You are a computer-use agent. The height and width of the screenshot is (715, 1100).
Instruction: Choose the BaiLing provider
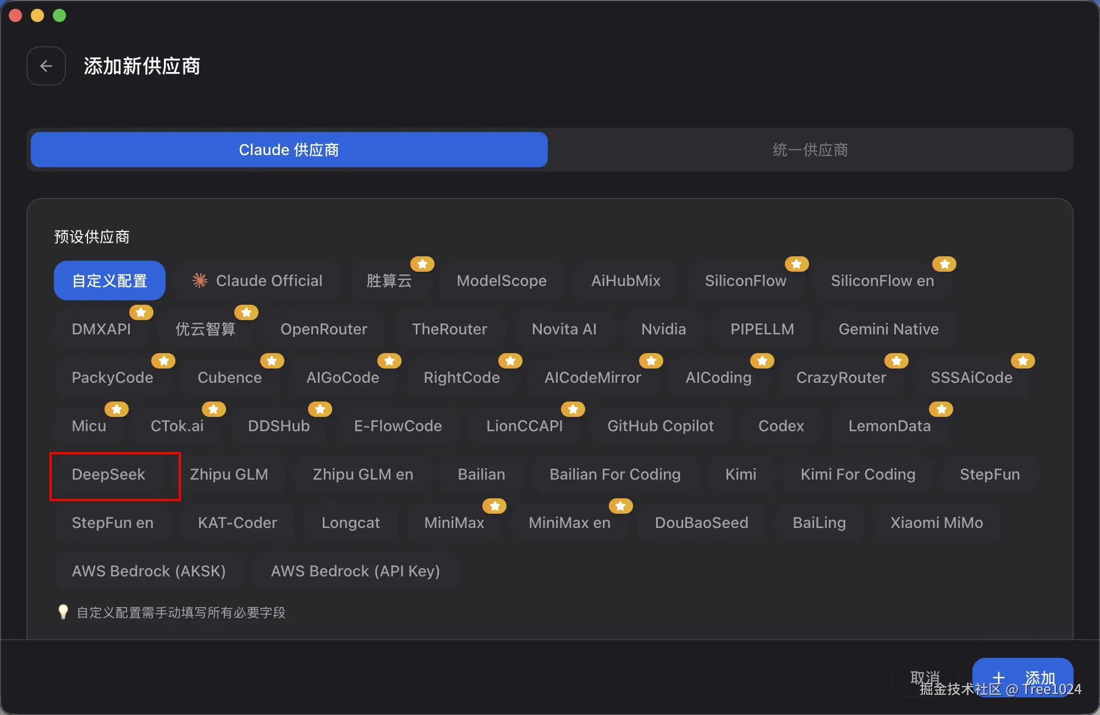(819, 522)
